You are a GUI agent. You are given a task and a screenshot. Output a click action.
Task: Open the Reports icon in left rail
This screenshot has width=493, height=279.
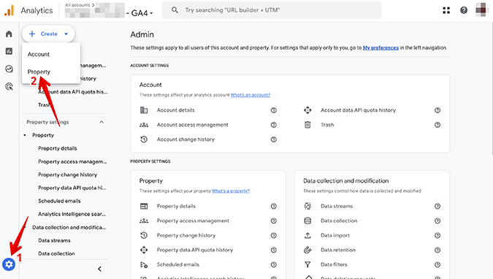tap(9, 51)
